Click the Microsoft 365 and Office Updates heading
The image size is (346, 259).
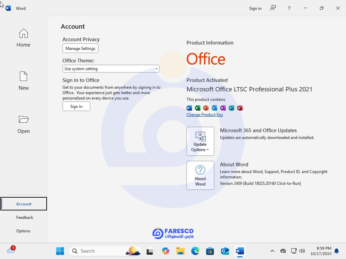[258, 131]
